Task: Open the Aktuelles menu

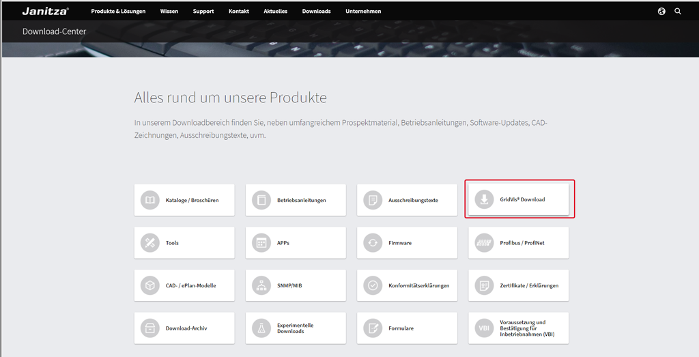Action: click(276, 11)
